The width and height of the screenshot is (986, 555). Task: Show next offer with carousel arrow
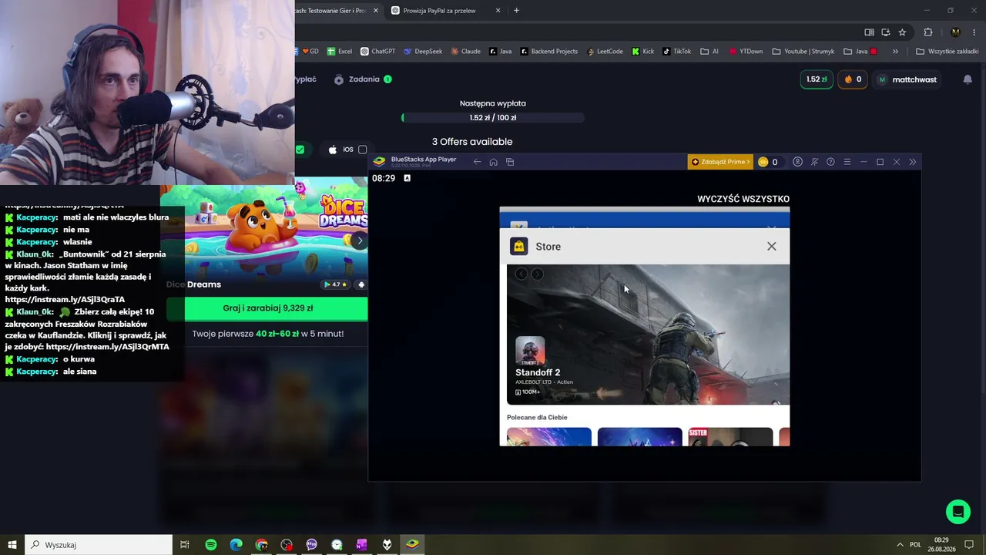point(359,240)
